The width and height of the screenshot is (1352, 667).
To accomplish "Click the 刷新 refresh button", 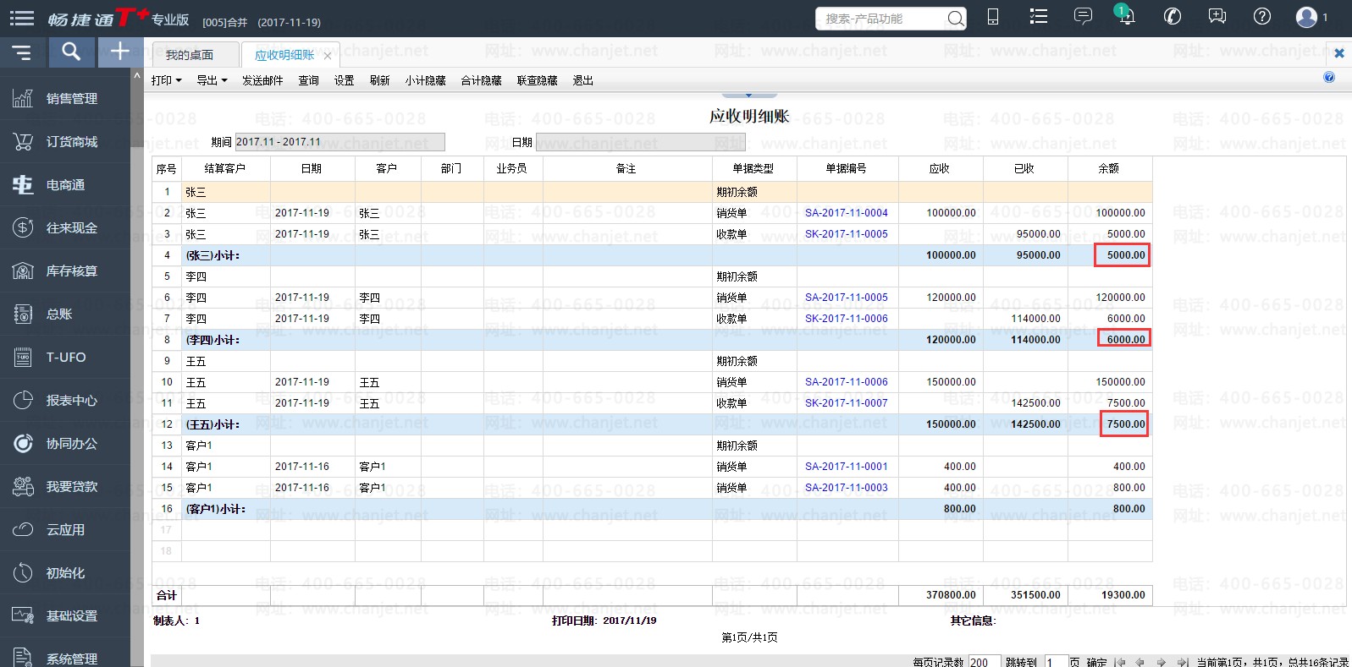I will [379, 80].
